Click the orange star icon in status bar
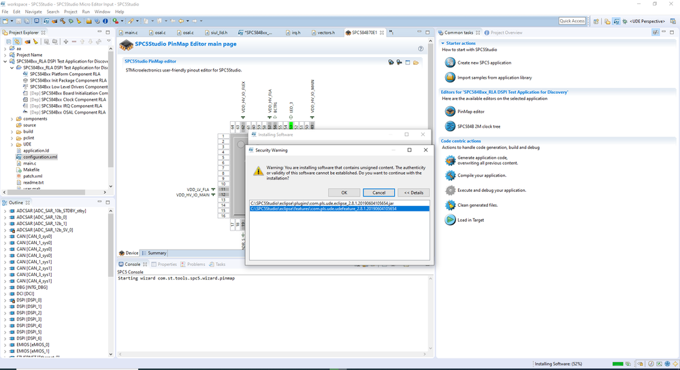Image resolution: width=680 pixels, height=370 pixels. tap(675, 364)
